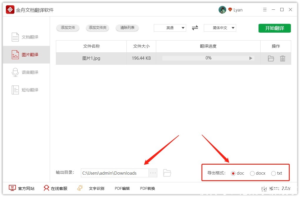The height and width of the screenshot is (197, 300).
Task: Click the progress bar arrow for 图片1.jpg
Action: [x=251, y=58]
